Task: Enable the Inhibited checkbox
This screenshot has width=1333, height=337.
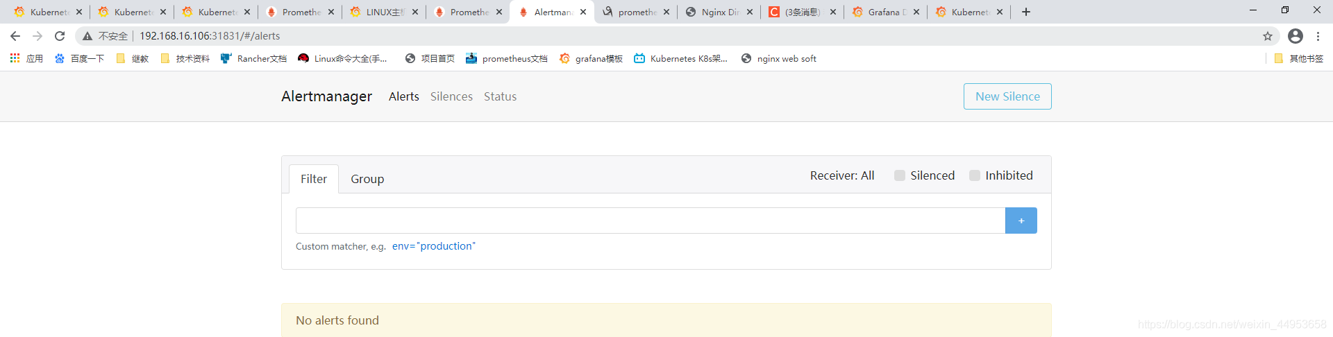Action: click(975, 175)
